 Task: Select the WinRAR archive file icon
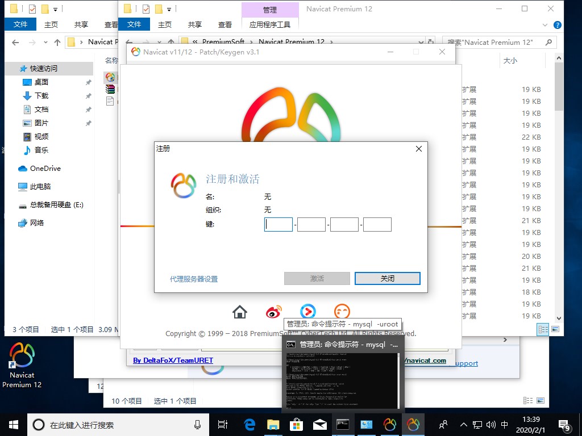click(x=110, y=89)
